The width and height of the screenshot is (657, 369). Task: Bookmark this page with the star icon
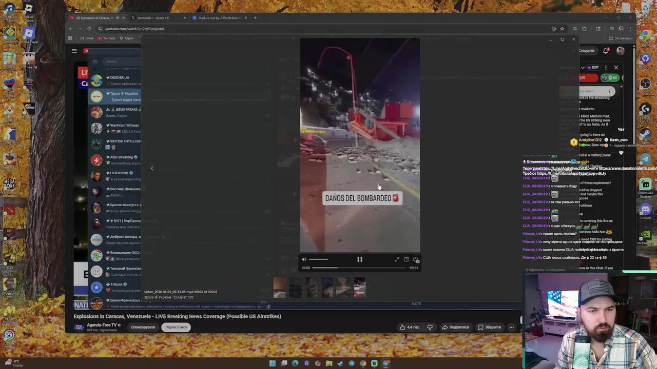click(x=562, y=29)
